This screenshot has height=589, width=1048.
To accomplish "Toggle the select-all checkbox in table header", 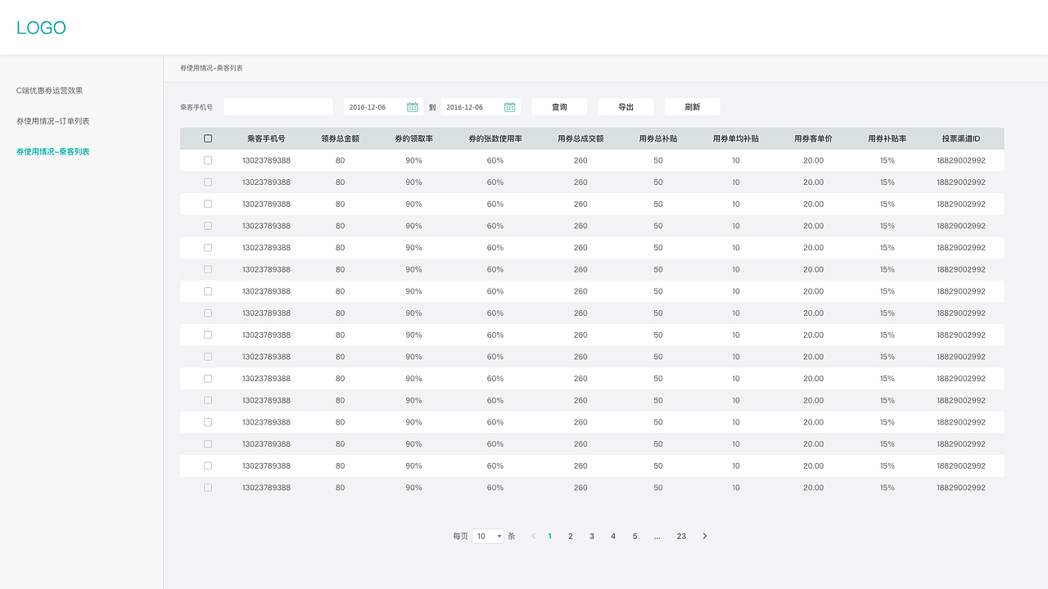I will [x=208, y=139].
